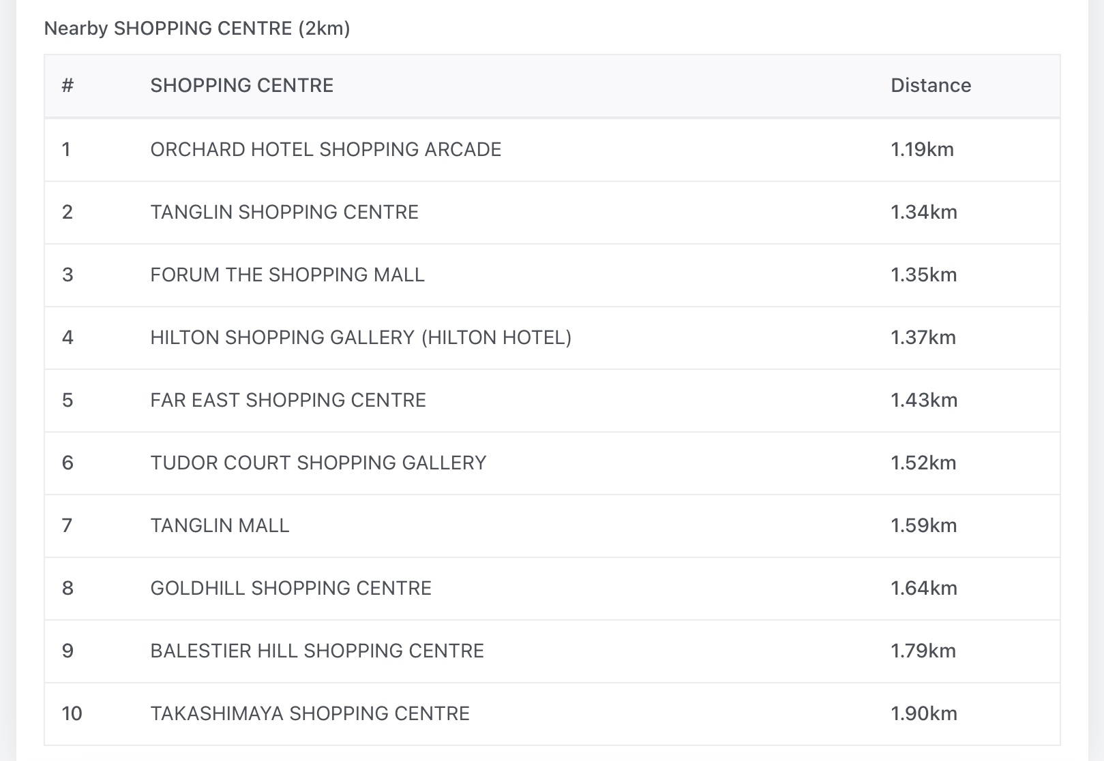Click the Orchard Hotel Shopping Arcade row
This screenshot has height=761, width=1104.
click(325, 150)
